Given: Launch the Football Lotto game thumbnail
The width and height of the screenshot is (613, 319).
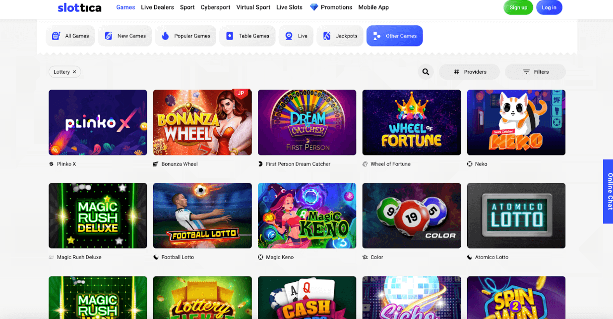Looking at the screenshot, I should (x=202, y=215).
